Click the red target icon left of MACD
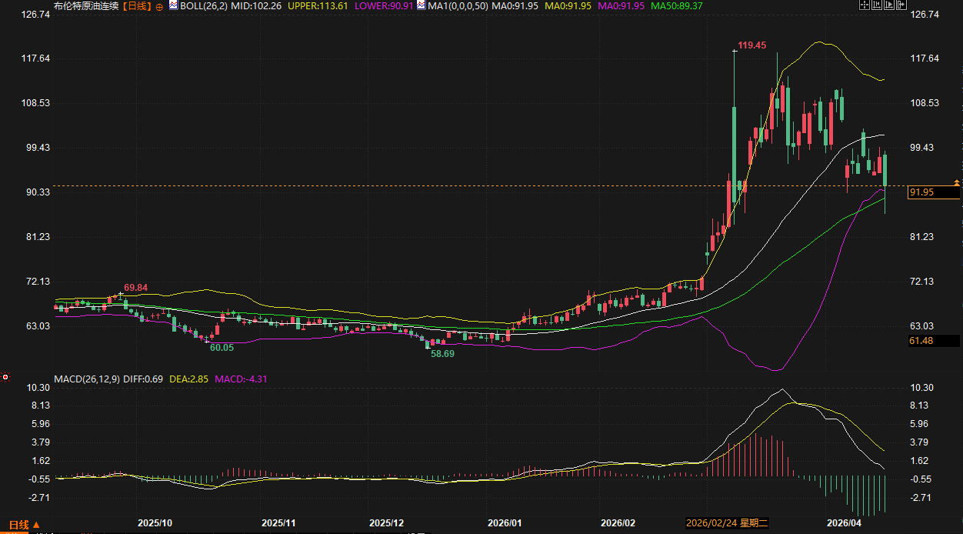Image resolution: width=963 pixels, height=534 pixels. click(x=5, y=377)
